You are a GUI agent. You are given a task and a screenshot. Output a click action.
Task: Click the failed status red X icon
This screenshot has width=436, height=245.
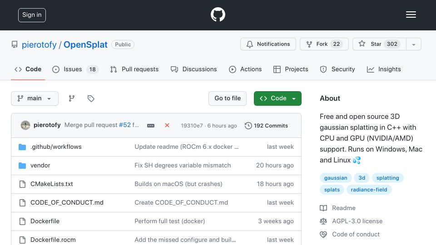point(167,125)
